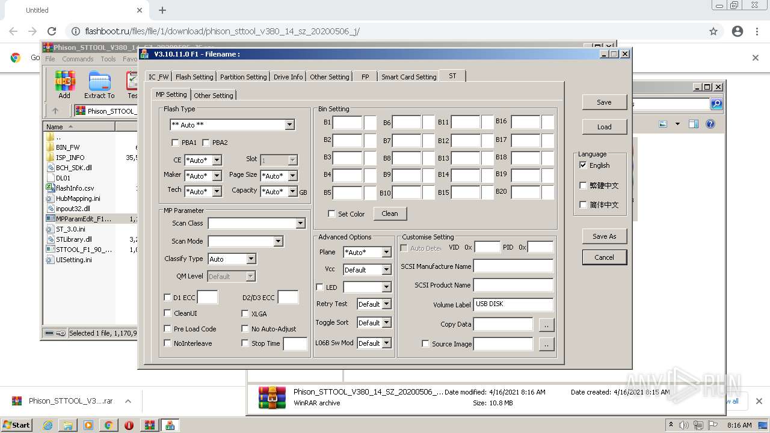
Task: Switch to the WinRAR taskbar button
Action: pyautogui.click(x=150, y=425)
